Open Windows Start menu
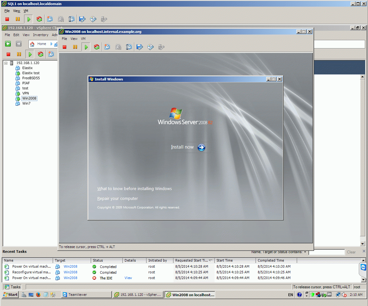The image size is (368, 306). pyautogui.click(x=10, y=295)
